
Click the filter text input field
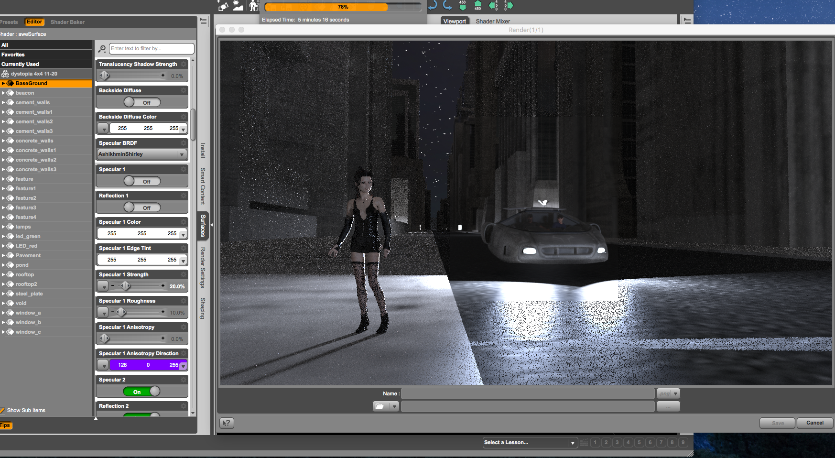152,49
